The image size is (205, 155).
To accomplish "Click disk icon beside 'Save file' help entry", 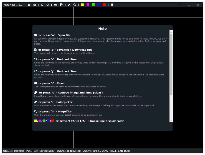I will [x=35, y=50].
